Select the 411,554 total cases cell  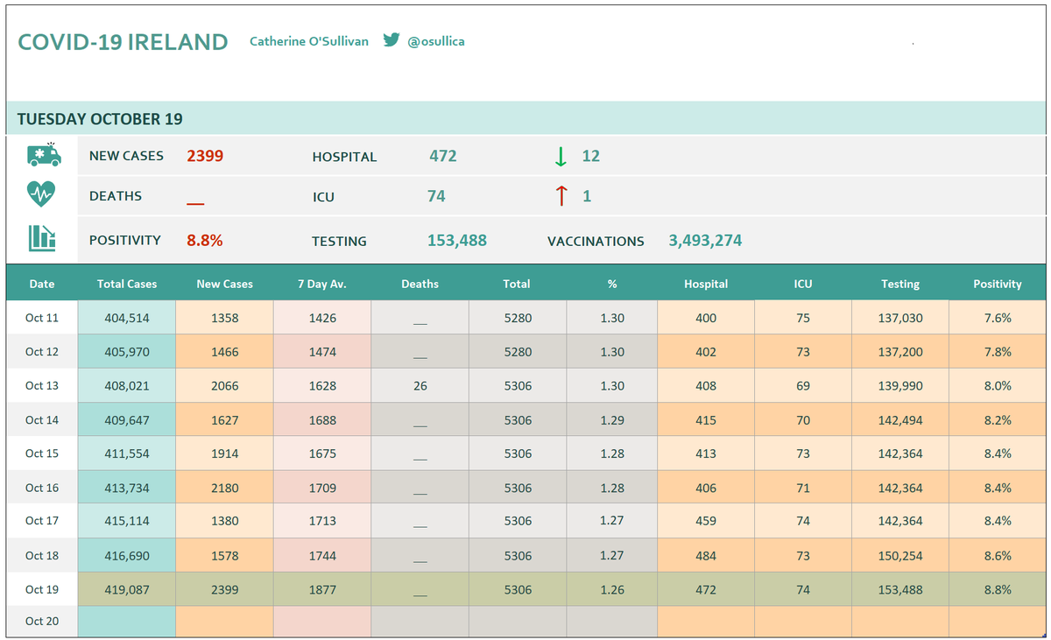(x=127, y=454)
